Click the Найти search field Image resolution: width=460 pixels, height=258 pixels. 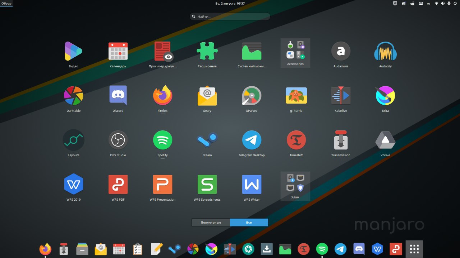pyautogui.click(x=230, y=16)
